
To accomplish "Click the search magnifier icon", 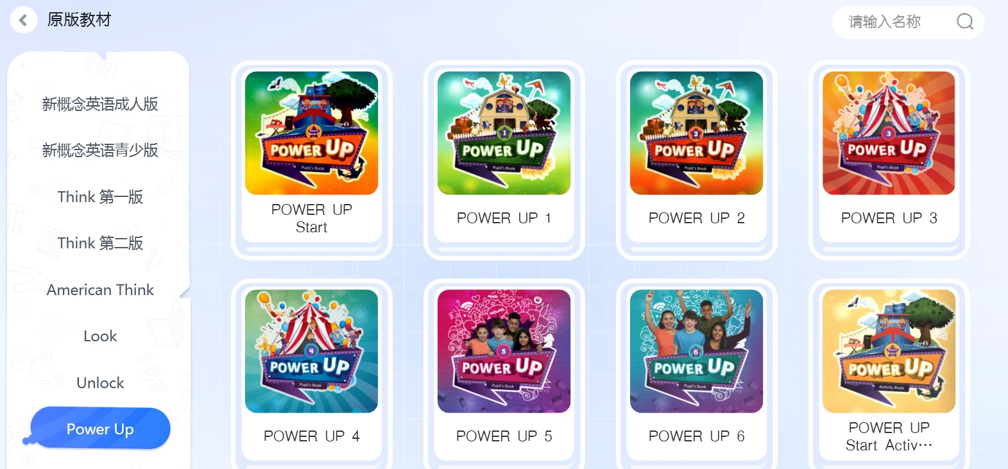I will click(965, 22).
